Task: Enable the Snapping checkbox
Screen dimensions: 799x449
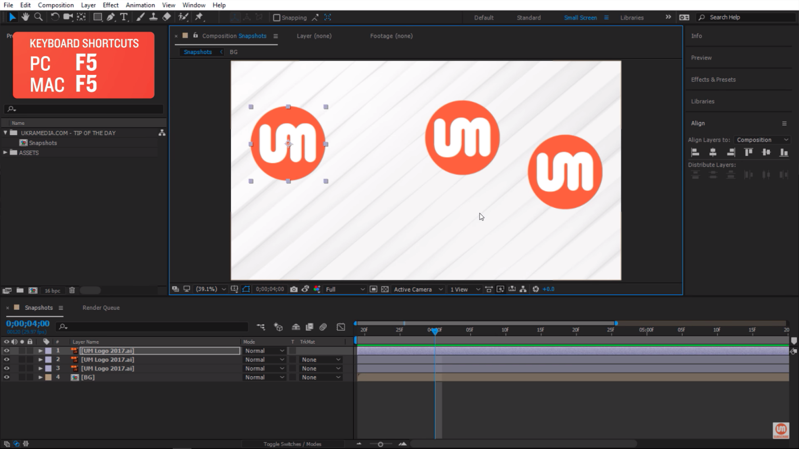Action: pyautogui.click(x=277, y=18)
